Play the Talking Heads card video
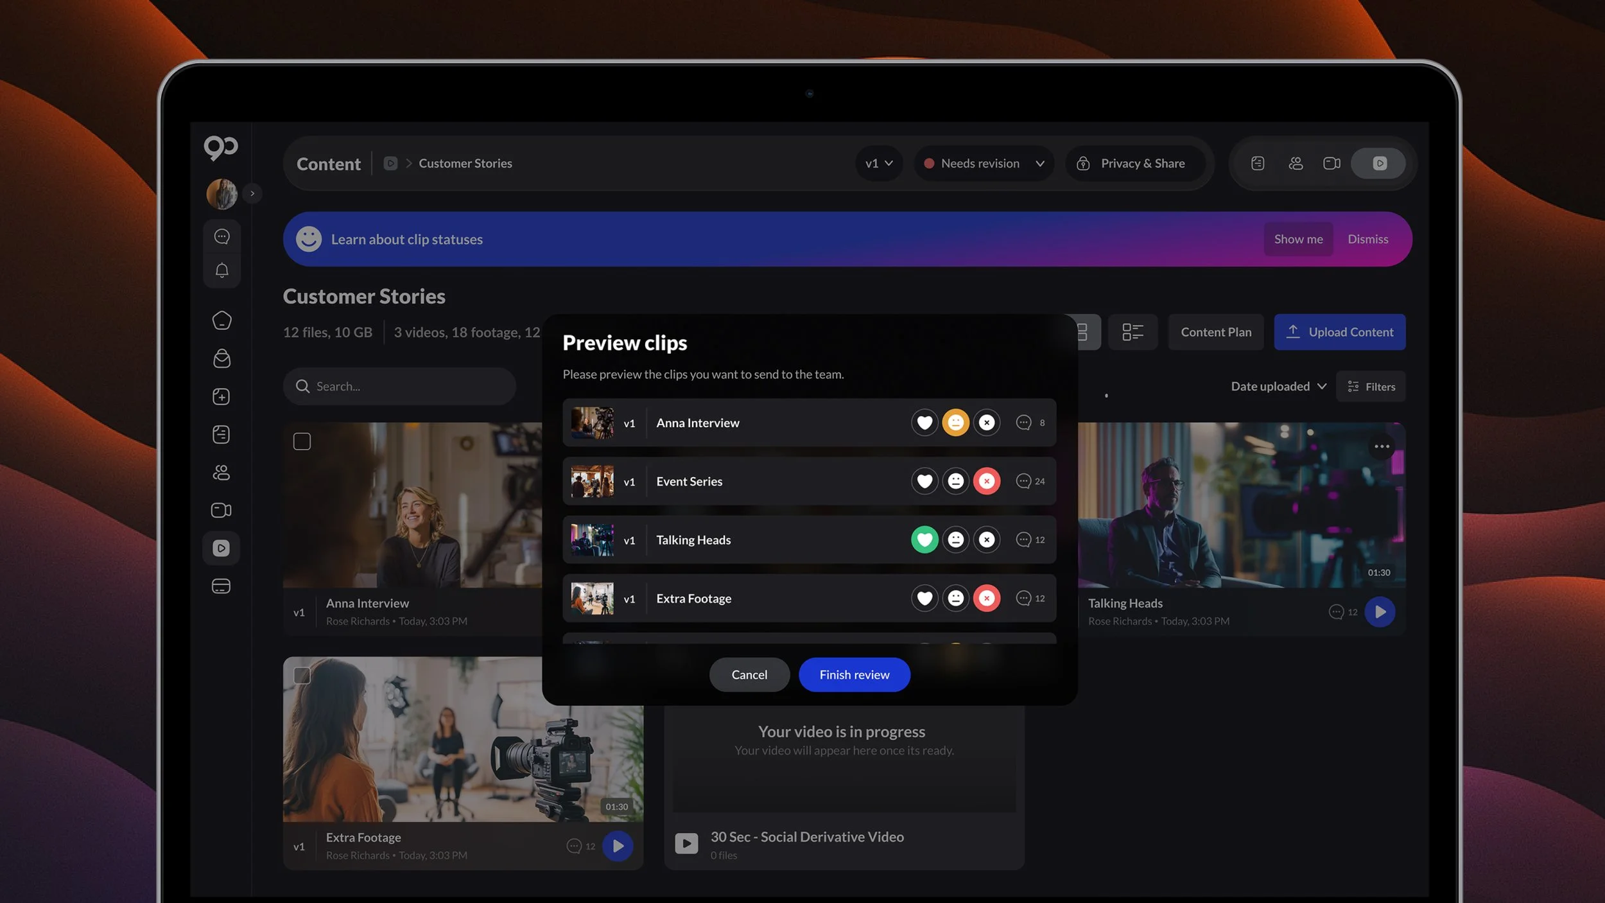This screenshot has width=1605, height=903. point(1380,612)
